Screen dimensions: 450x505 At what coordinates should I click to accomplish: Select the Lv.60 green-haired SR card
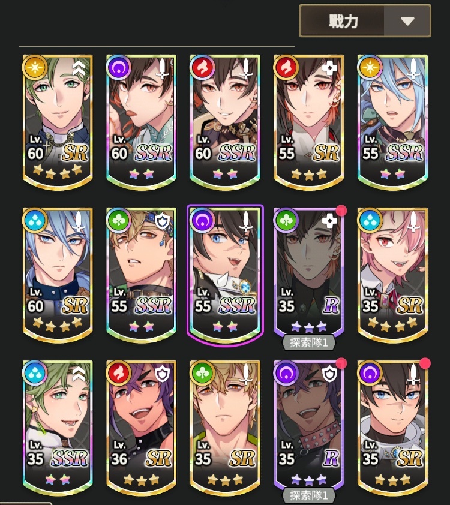[58, 122]
